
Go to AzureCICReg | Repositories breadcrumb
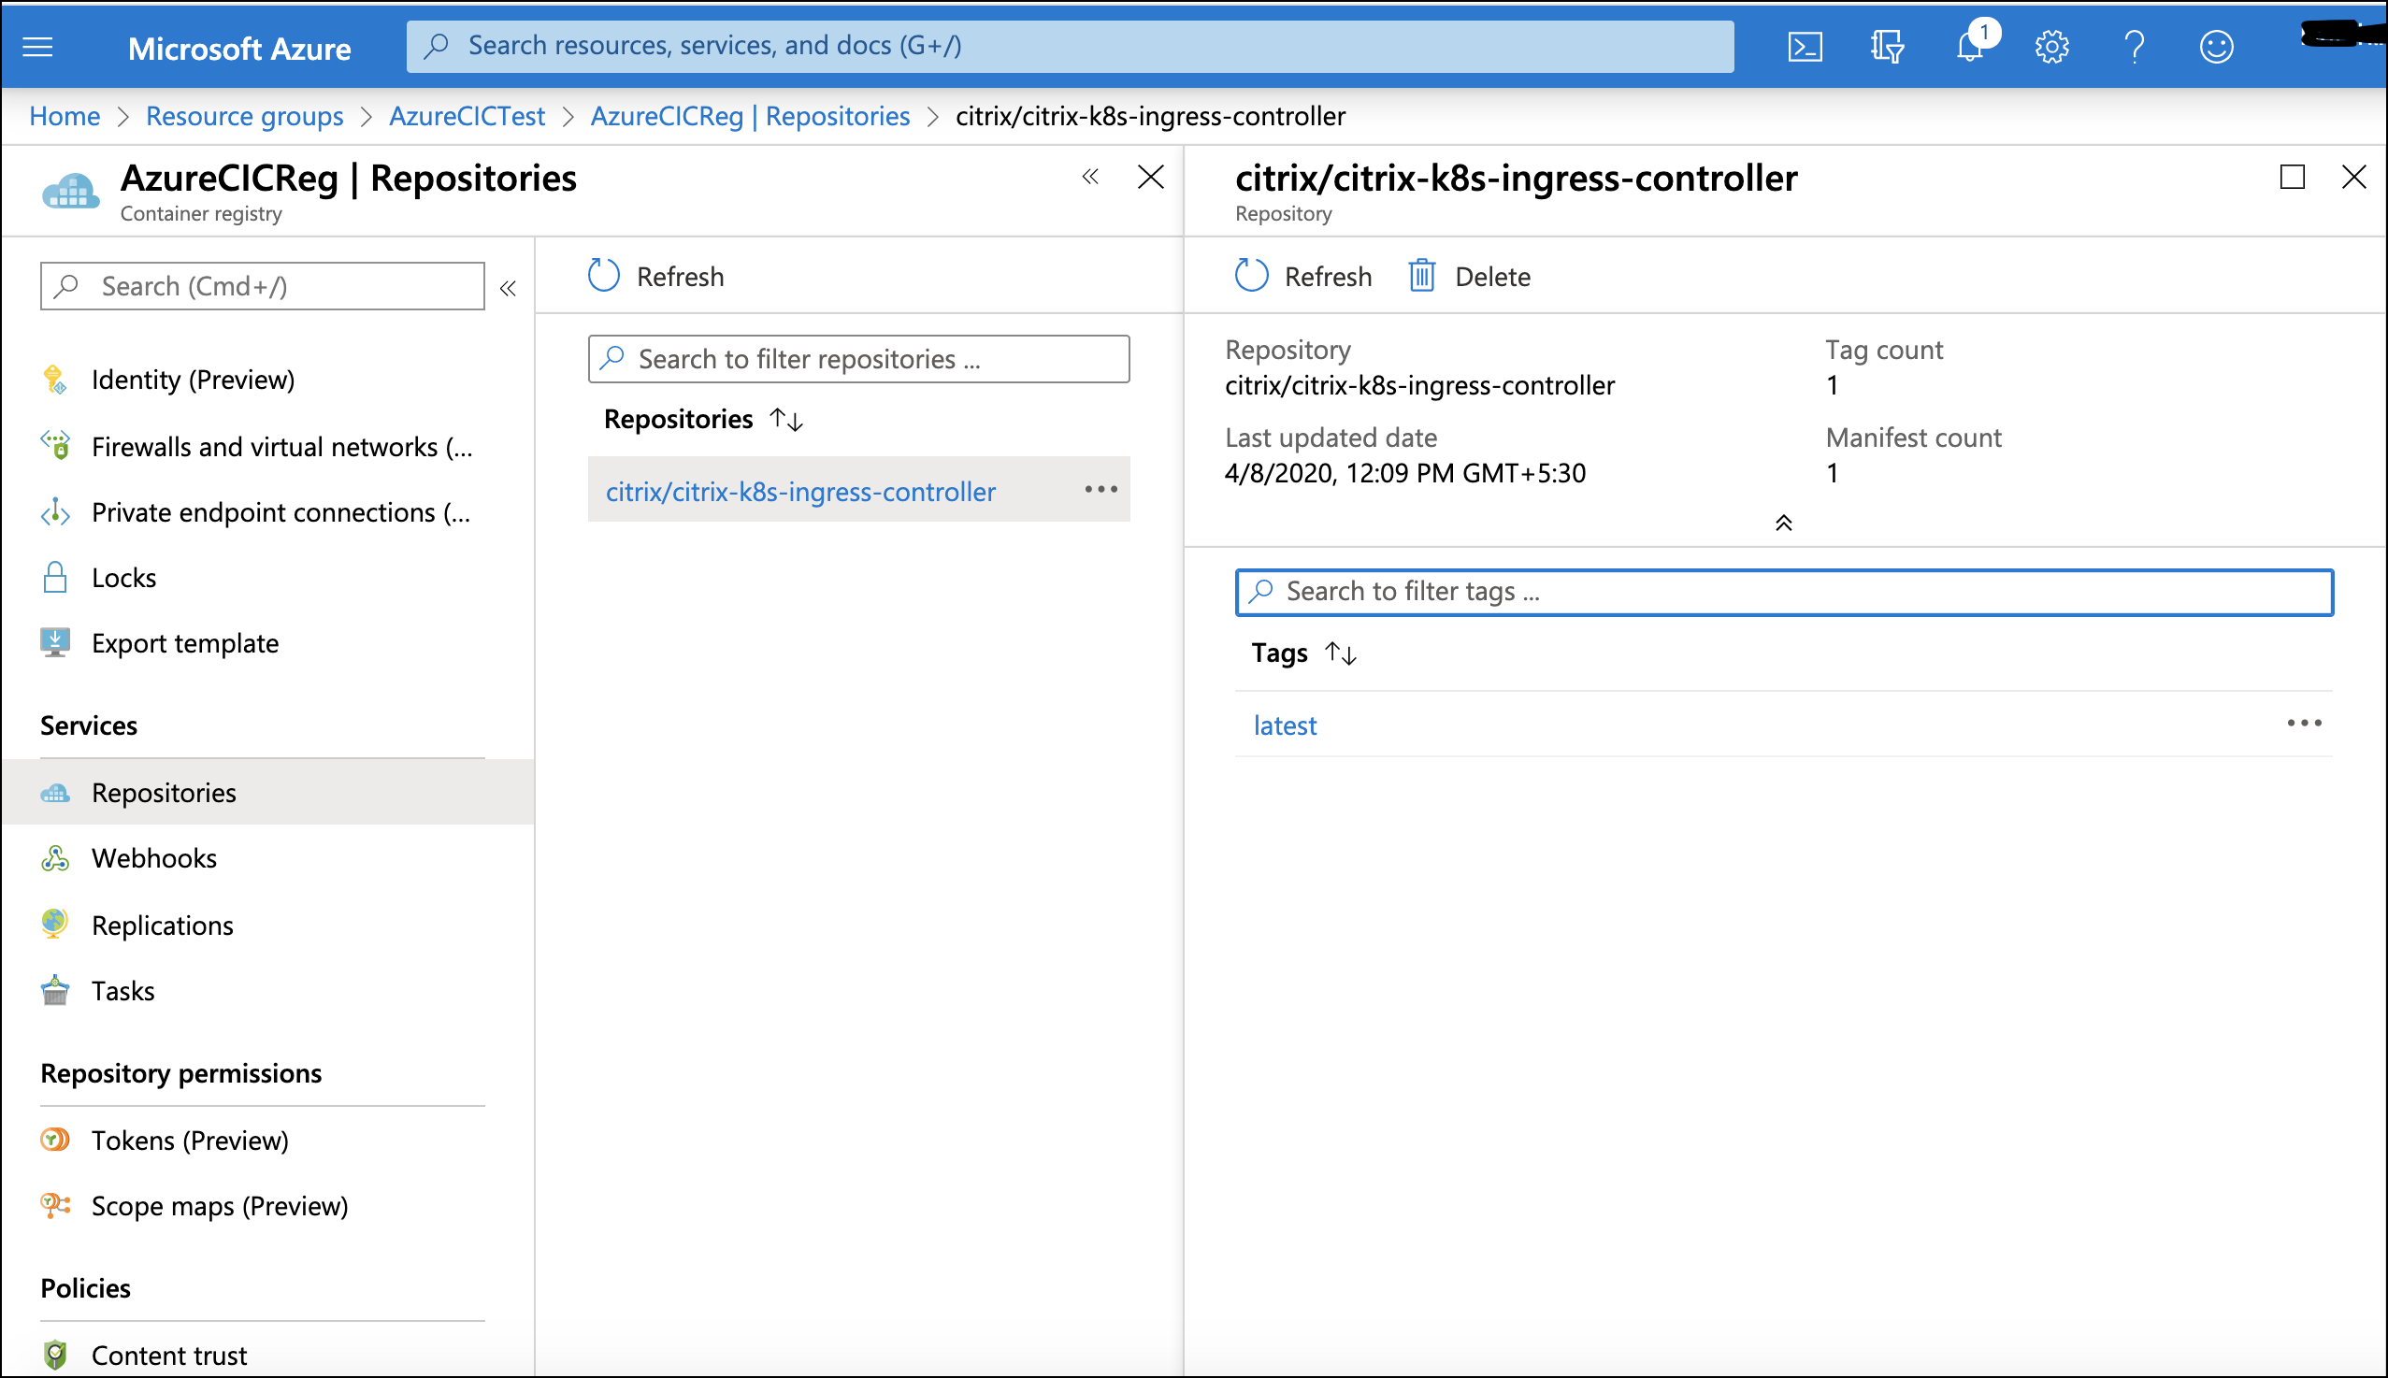750,116
